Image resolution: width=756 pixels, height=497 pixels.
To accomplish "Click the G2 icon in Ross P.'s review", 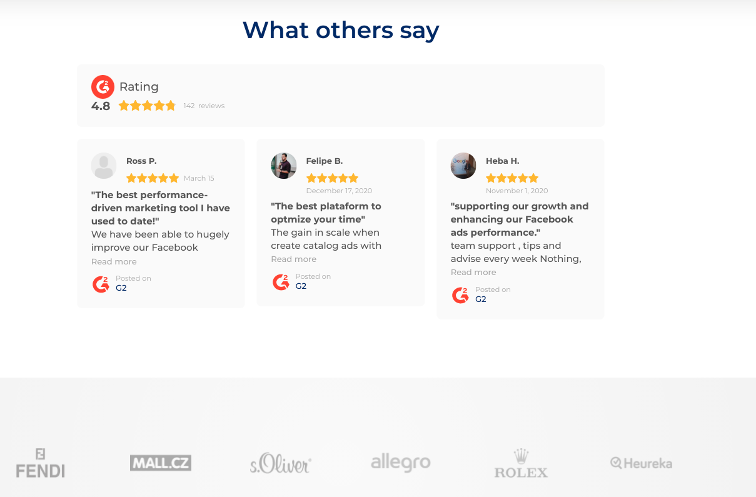I will click(101, 284).
